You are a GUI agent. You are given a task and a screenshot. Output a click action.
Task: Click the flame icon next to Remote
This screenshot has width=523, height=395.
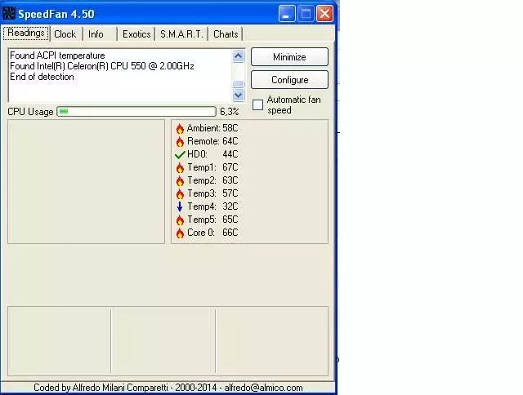pyautogui.click(x=180, y=141)
